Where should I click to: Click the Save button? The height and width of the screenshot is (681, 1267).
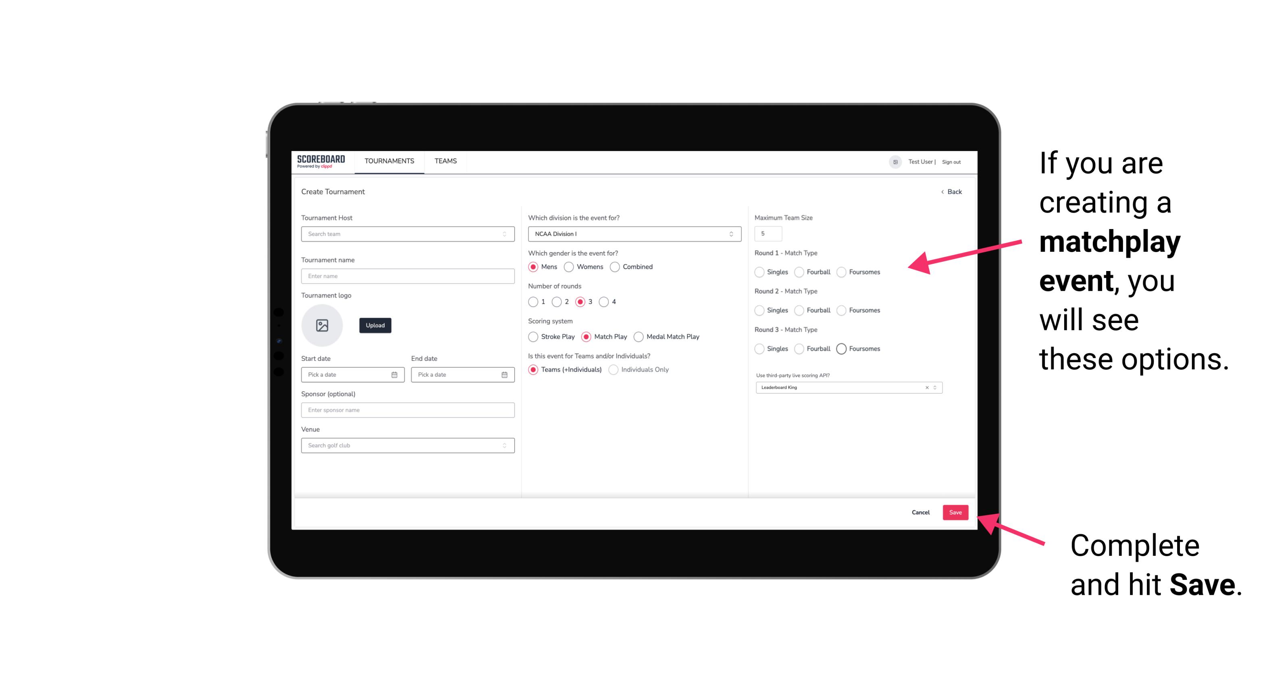coord(957,511)
